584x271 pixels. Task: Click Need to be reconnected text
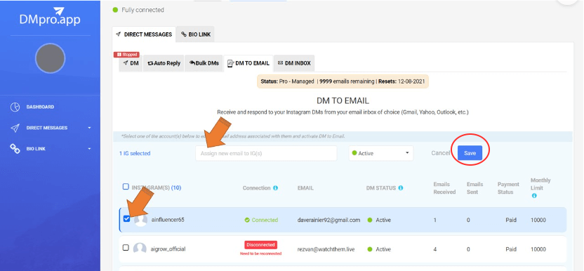pyautogui.click(x=260, y=253)
